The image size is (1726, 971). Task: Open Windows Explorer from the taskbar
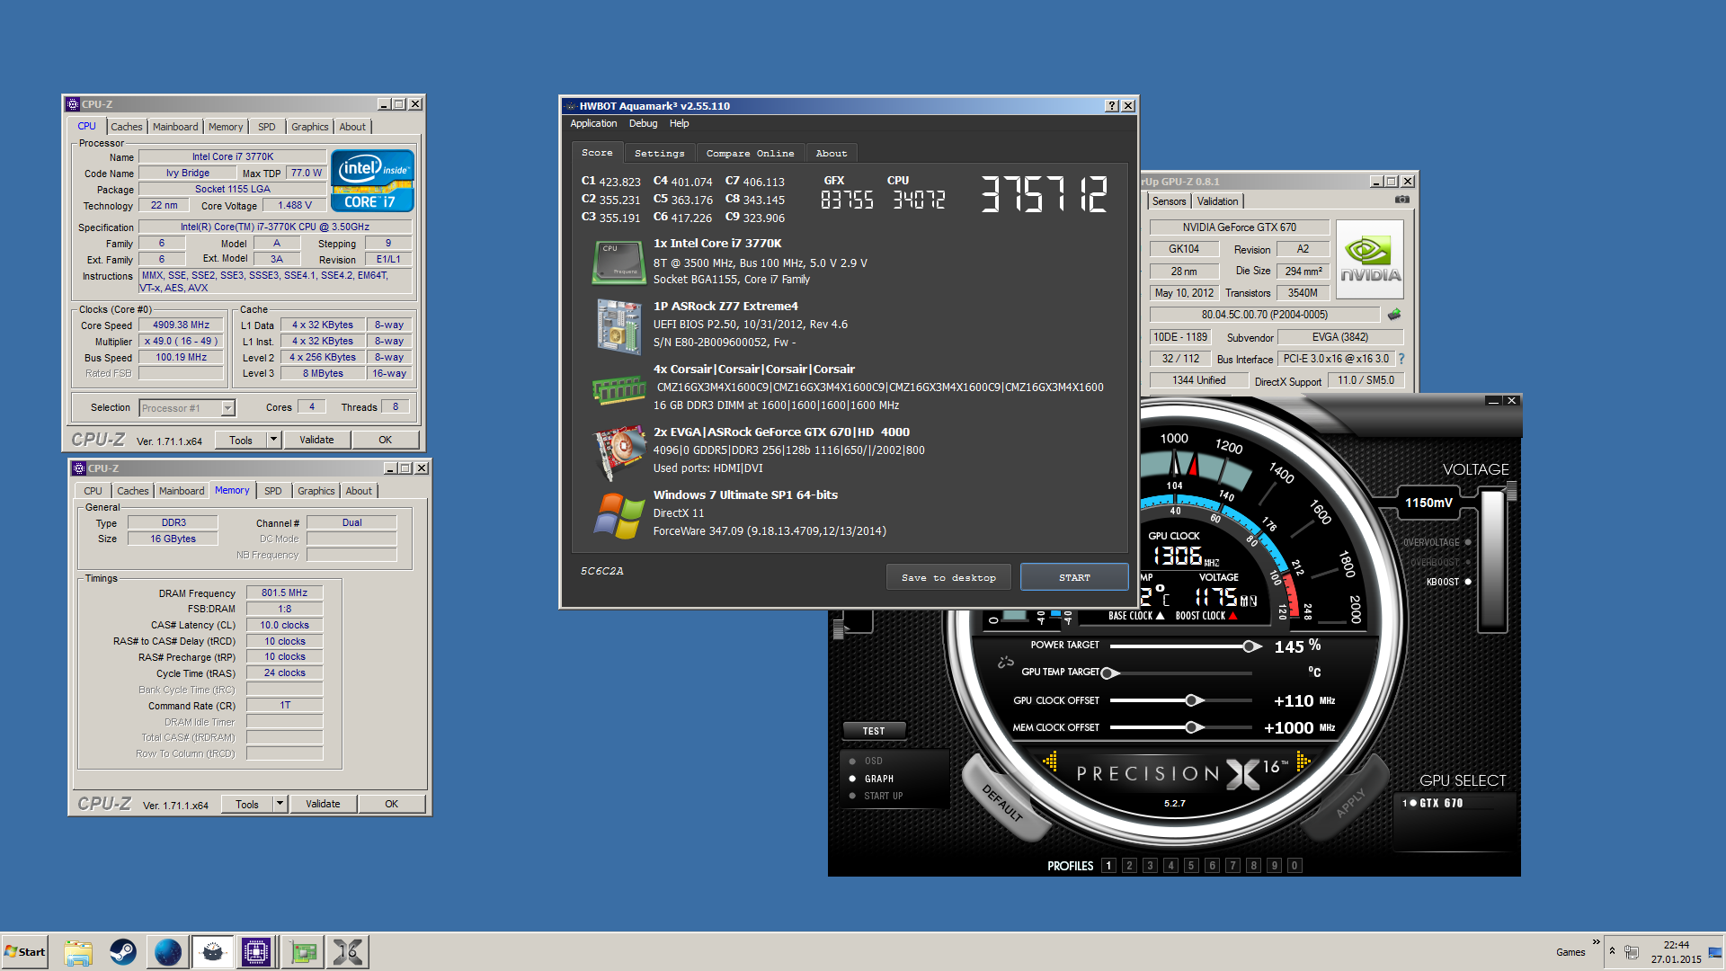click(x=78, y=952)
